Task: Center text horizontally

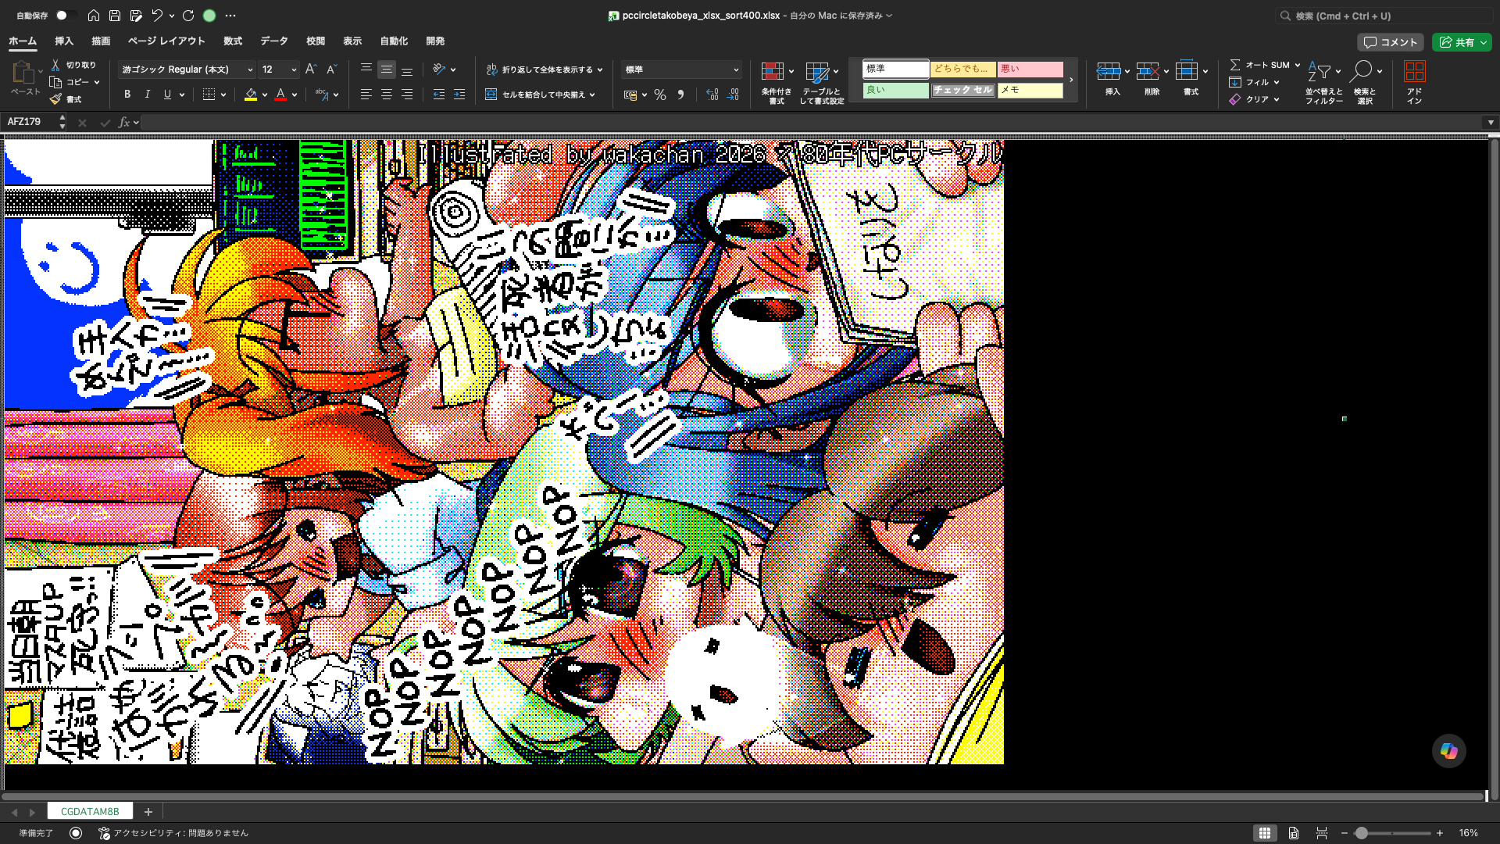Action: click(386, 95)
